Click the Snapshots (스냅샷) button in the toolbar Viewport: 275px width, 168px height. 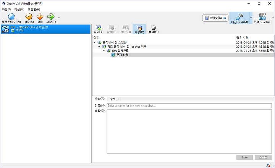pos(215,18)
